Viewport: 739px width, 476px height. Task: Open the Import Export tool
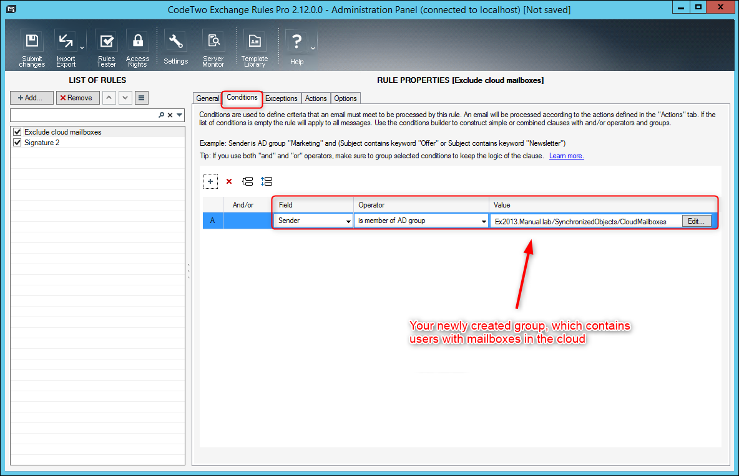[x=66, y=41]
